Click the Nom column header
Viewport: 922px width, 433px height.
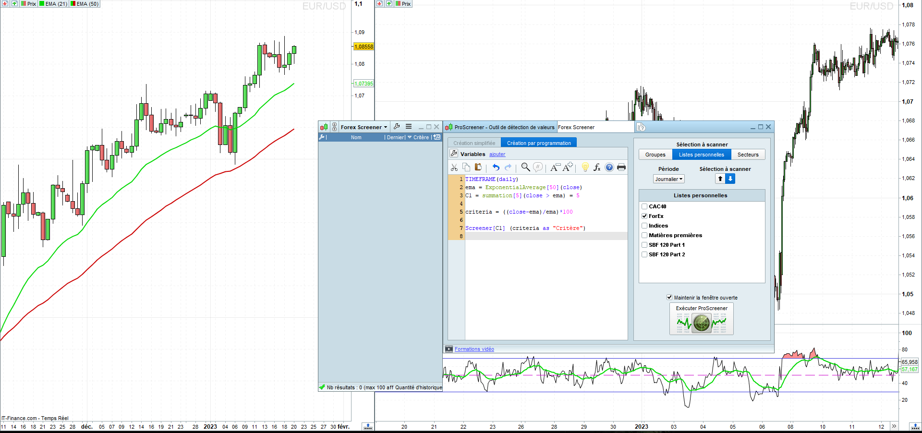tap(356, 137)
